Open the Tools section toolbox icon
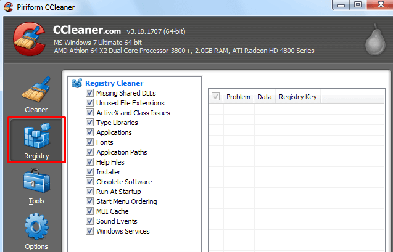Screen dimensions: 393x252 coord(36,181)
